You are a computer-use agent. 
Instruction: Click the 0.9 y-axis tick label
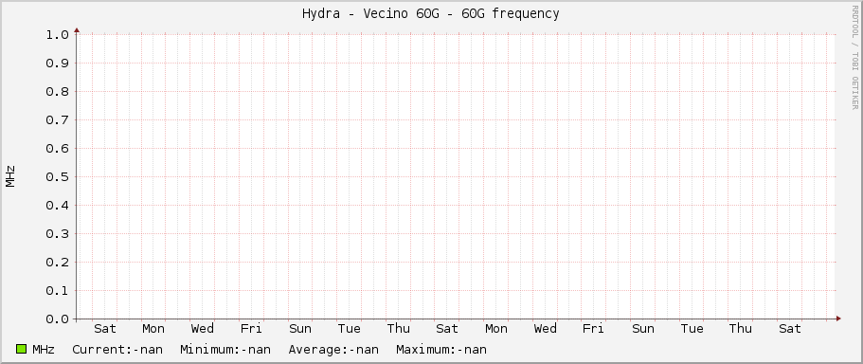[x=57, y=64]
